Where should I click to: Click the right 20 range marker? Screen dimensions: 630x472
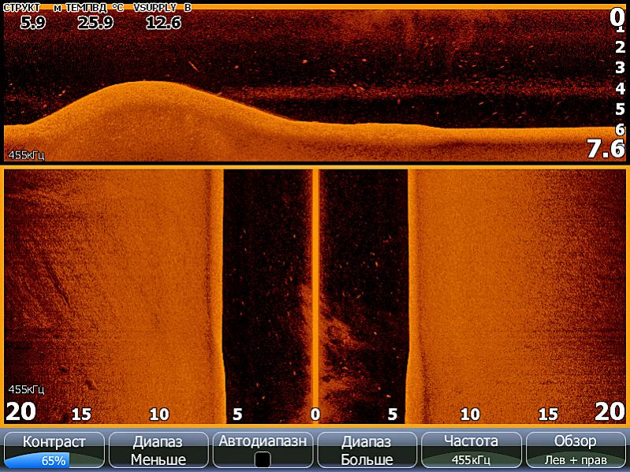tap(609, 412)
